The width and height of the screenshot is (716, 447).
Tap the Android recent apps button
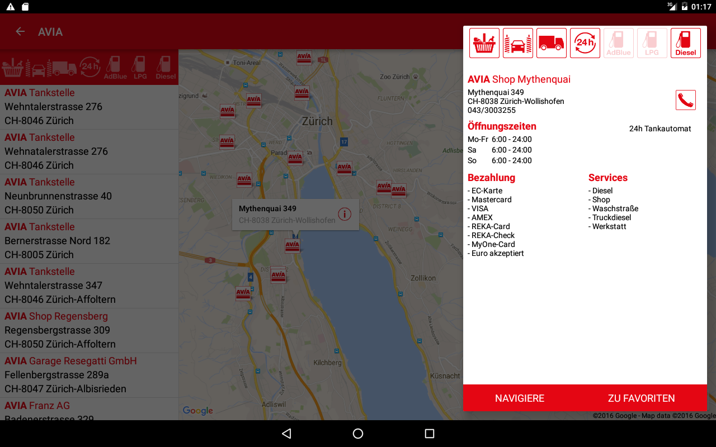(430, 434)
